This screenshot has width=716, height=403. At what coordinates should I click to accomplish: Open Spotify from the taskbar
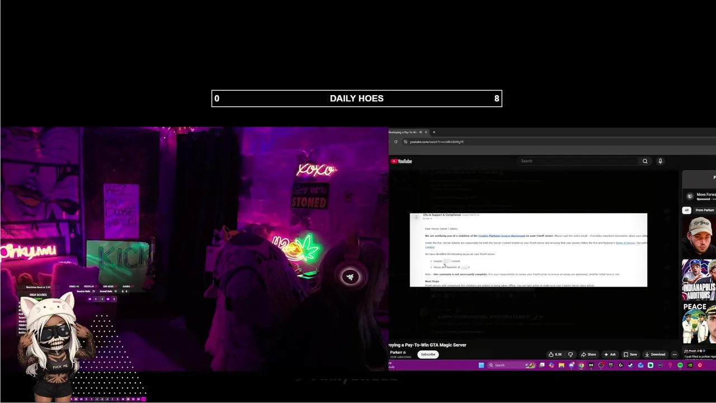pyautogui.click(x=680, y=365)
